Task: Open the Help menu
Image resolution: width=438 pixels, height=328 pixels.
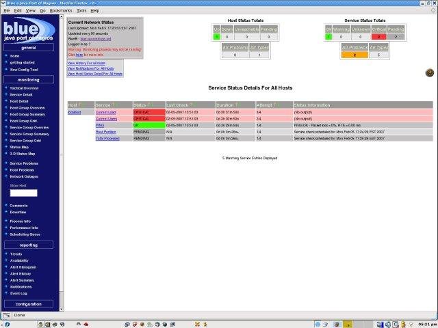Action: (95, 11)
